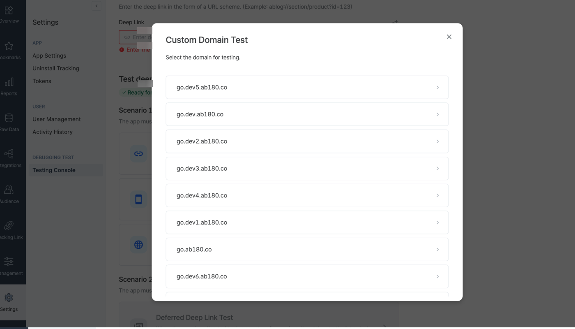Open the Audience people icon

(9, 190)
